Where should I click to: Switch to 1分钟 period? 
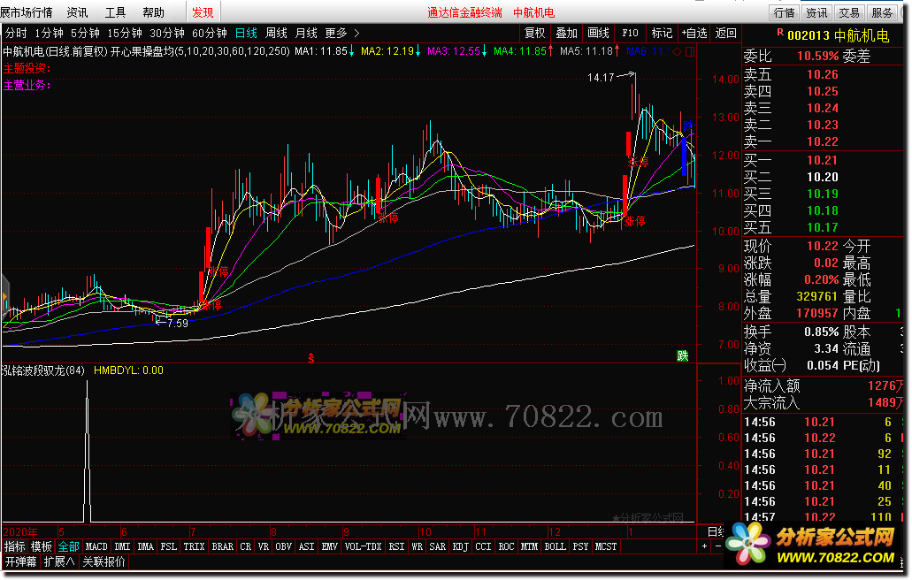(49, 34)
